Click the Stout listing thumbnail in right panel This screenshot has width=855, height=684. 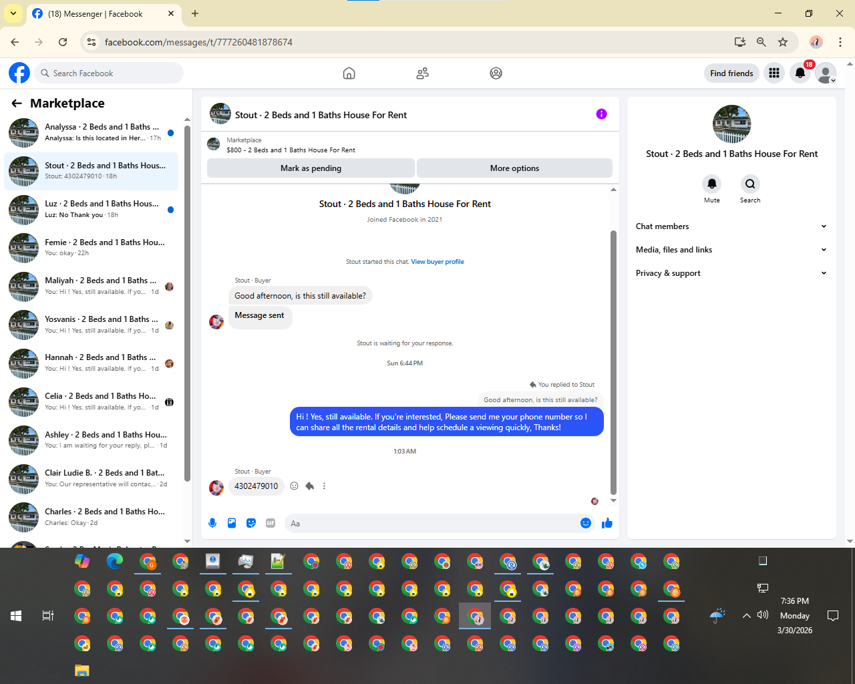click(x=732, y=124)
